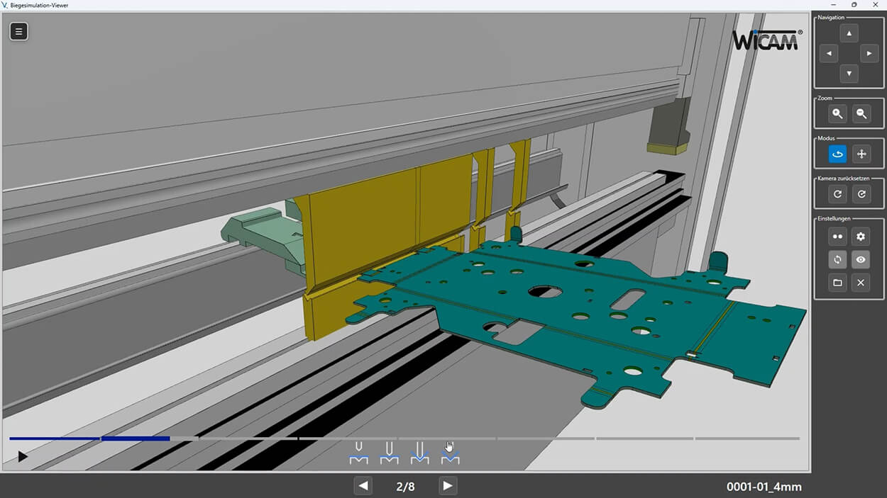Viewport: 887px width, 498px height.
Task: Go to the previous bend step
Action: tap(363, 486)
